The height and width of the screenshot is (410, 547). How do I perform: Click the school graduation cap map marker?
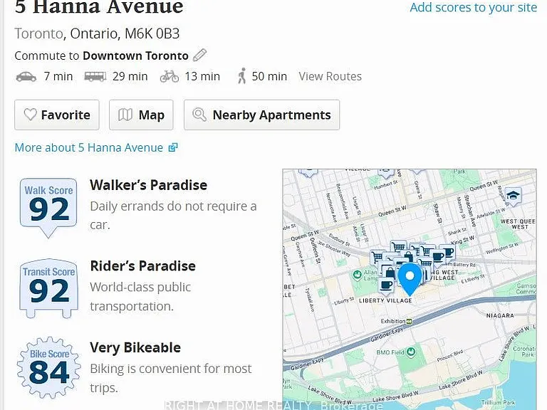513,195
